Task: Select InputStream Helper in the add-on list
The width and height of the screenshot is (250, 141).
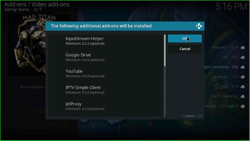Action: click(x=106, y=41)
